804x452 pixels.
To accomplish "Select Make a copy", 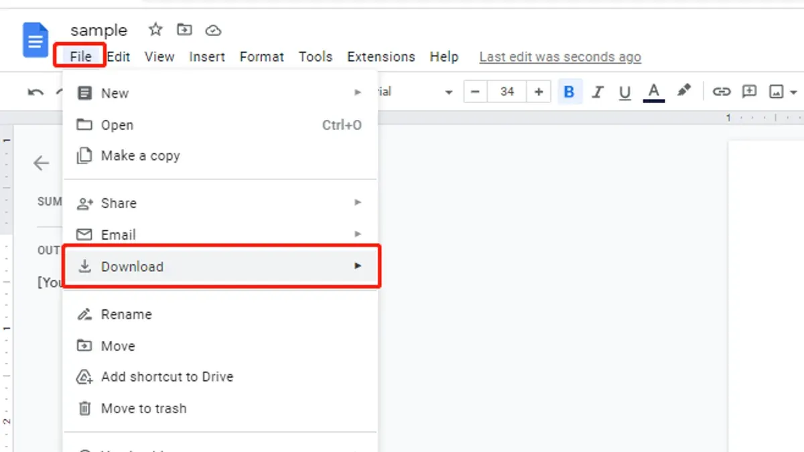I will pyautogui.click(x=220, y=155).
